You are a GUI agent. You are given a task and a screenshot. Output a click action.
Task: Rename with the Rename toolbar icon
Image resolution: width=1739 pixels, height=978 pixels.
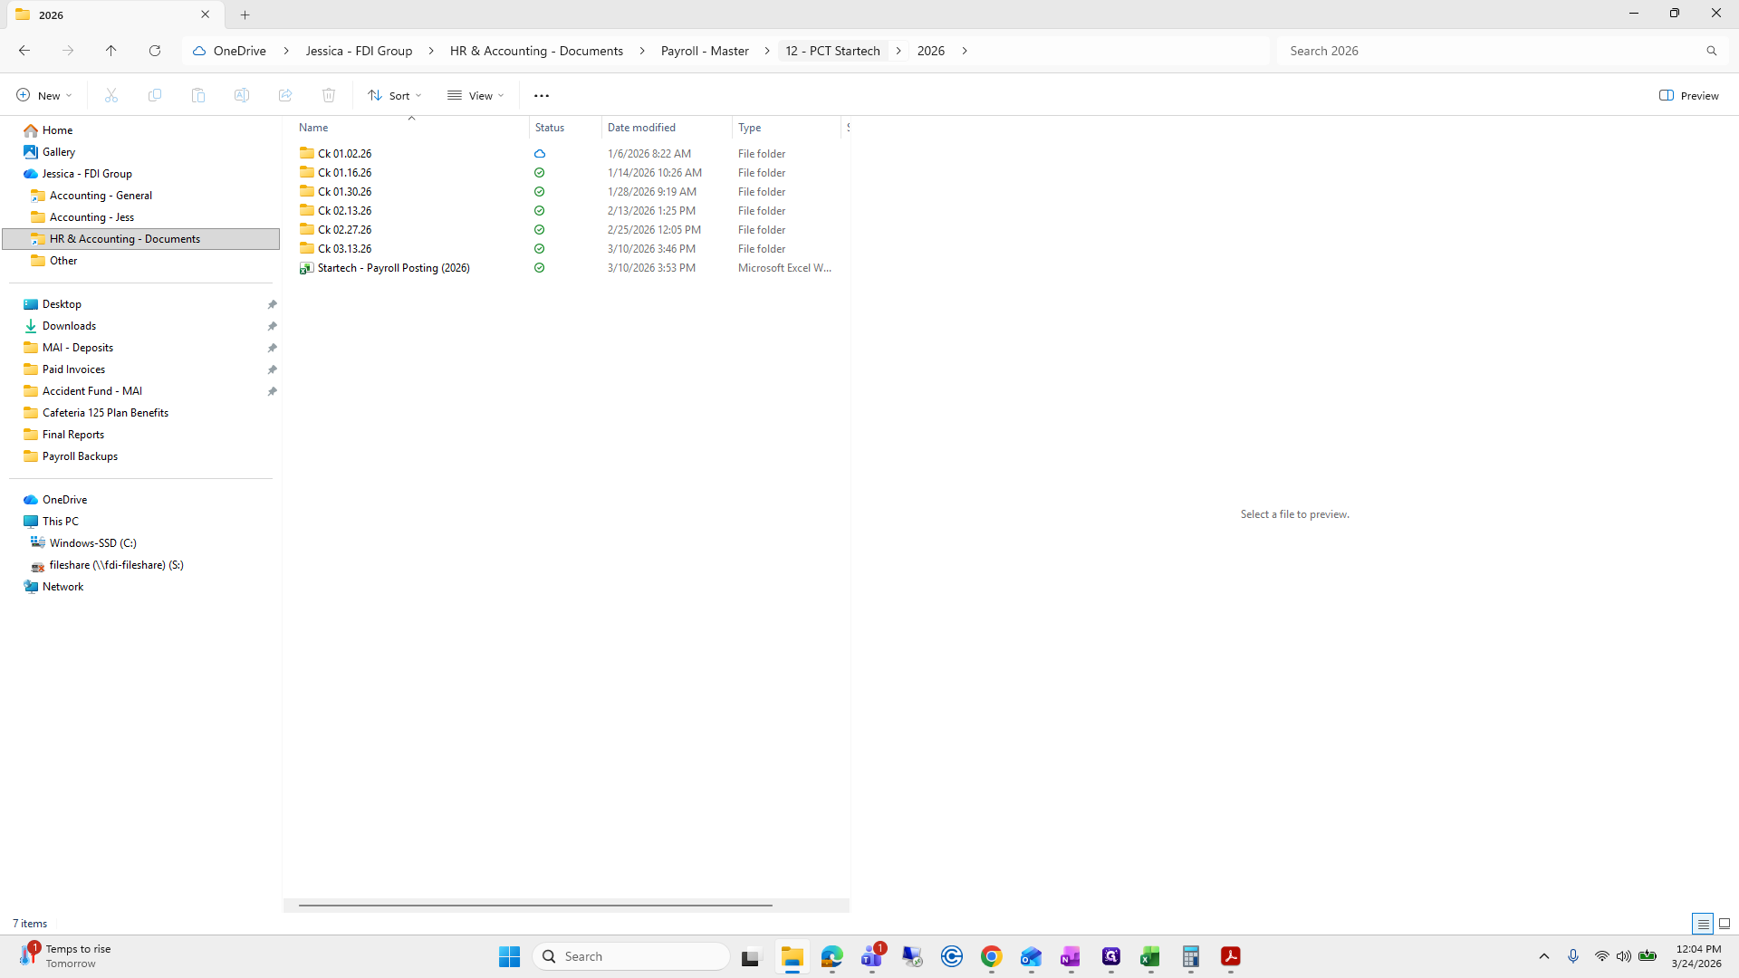241,95
